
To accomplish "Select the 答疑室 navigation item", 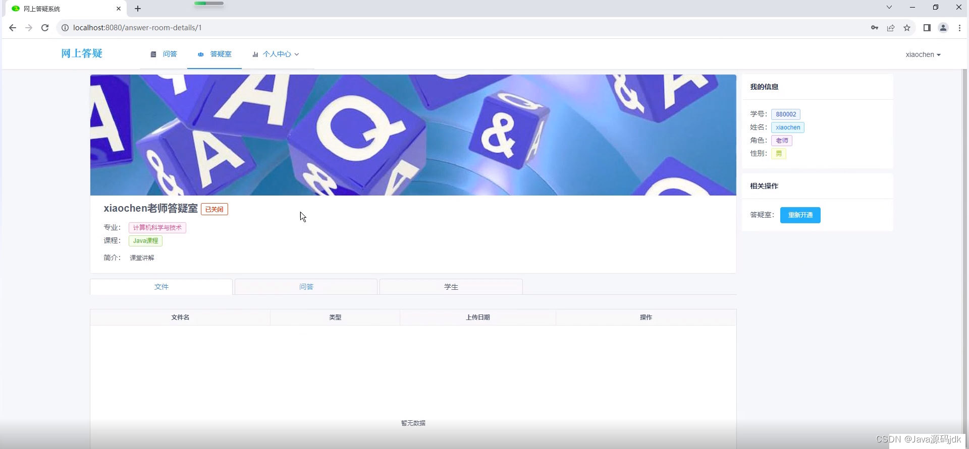I will point(214,54).
